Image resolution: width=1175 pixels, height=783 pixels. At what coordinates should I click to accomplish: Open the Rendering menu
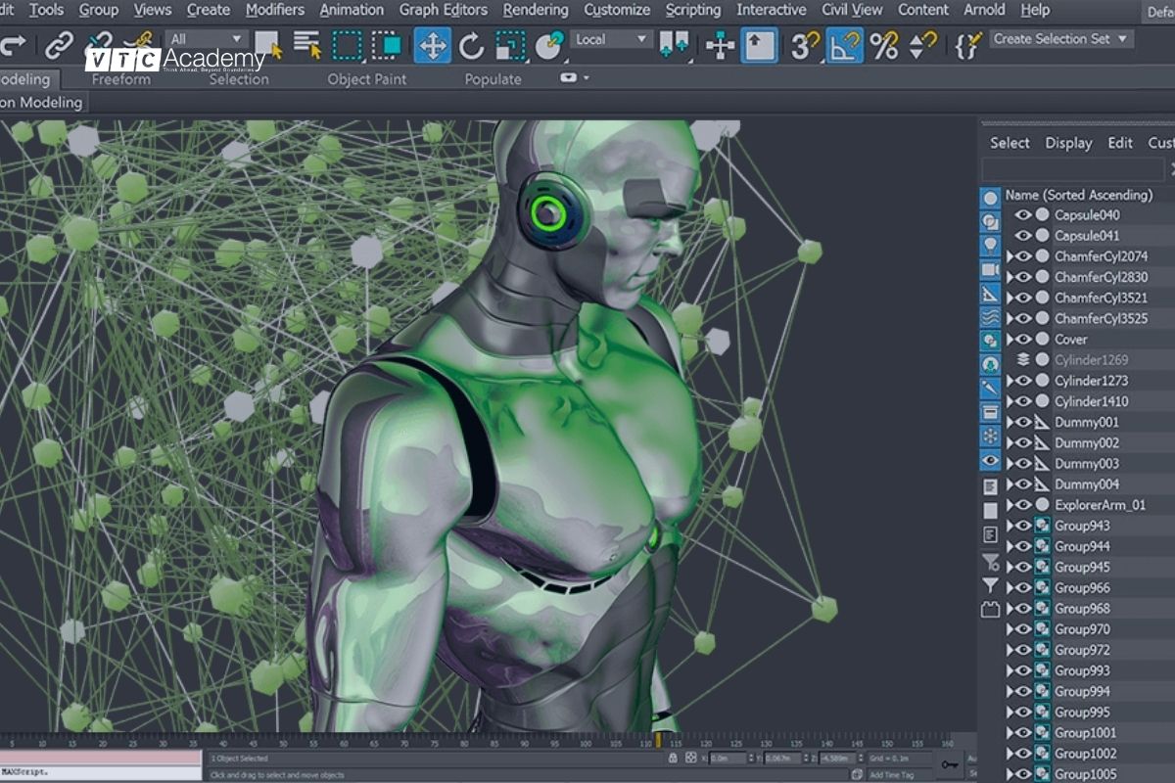[x=535, y=10]
